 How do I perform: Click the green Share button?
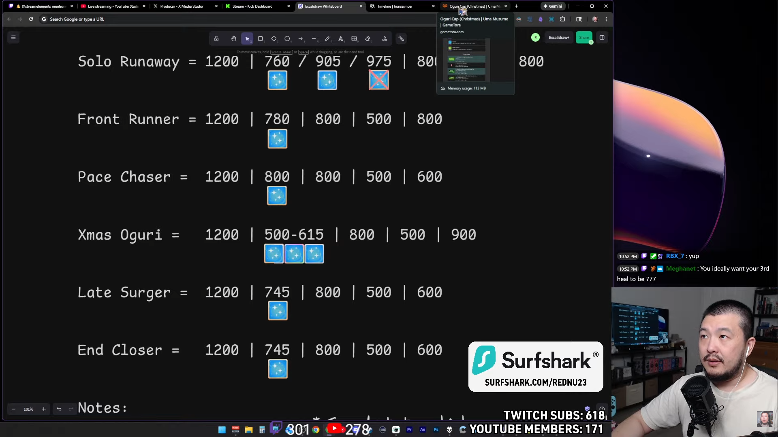pos(583,38)
